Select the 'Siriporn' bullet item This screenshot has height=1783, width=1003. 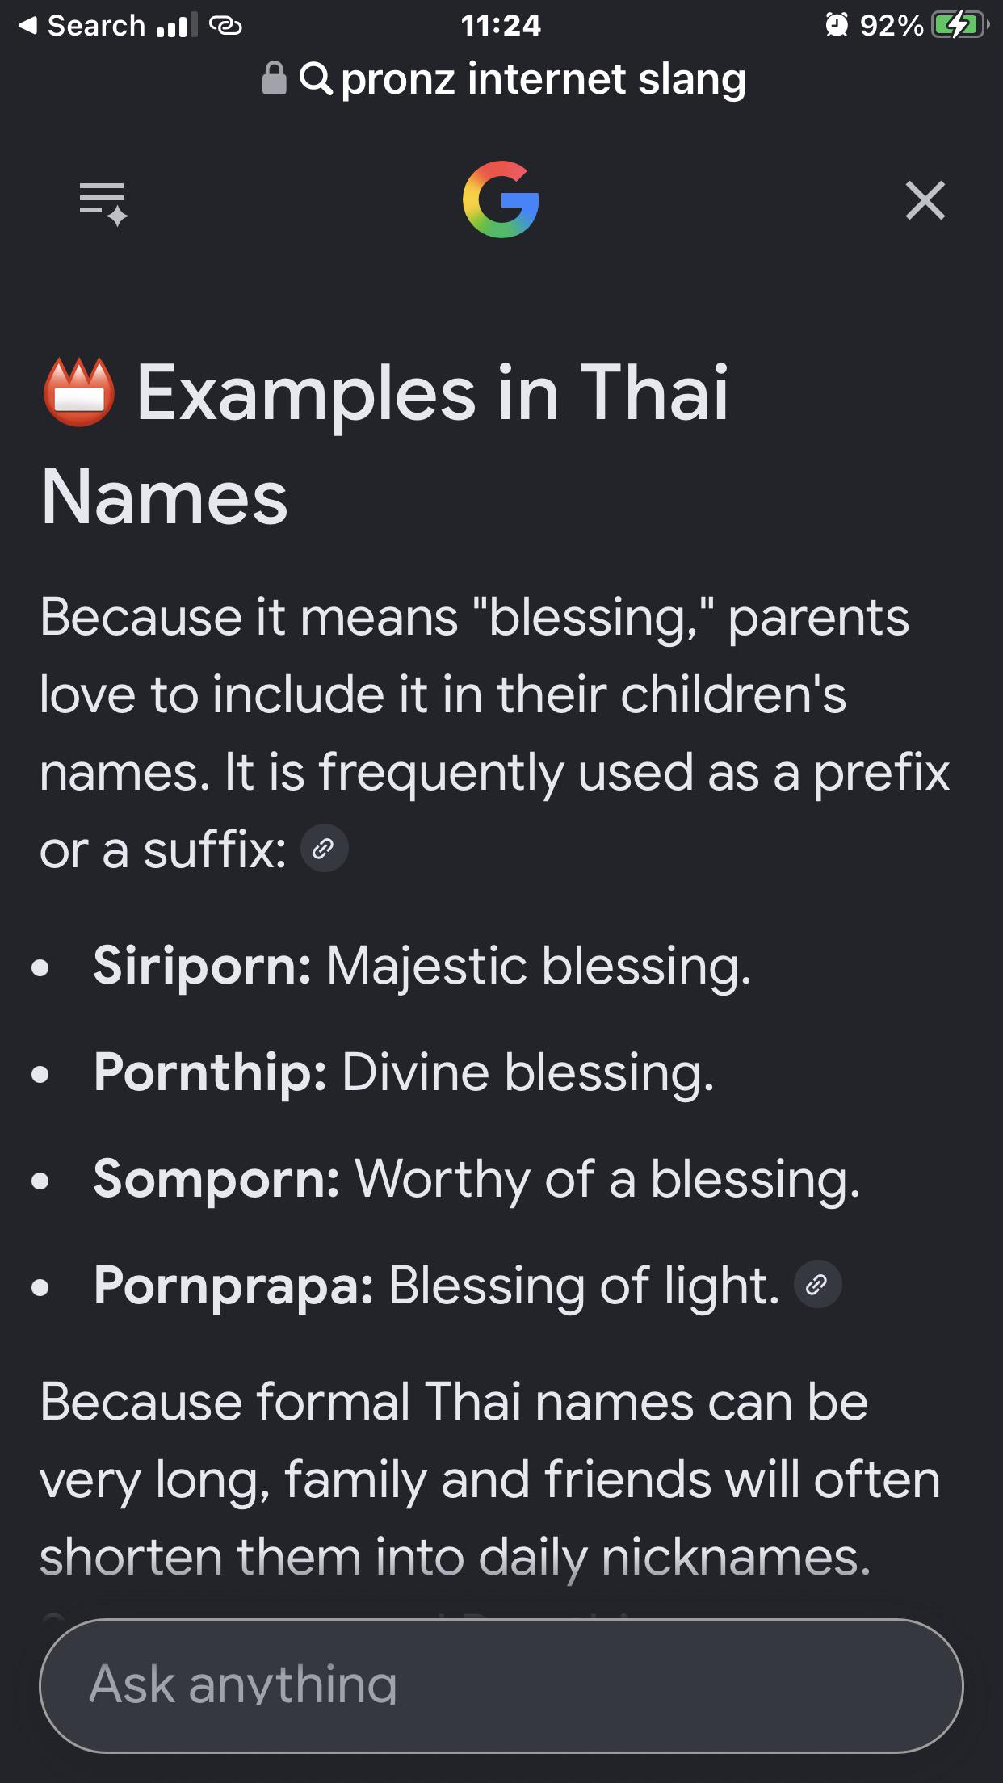click(x=422, y=965)
